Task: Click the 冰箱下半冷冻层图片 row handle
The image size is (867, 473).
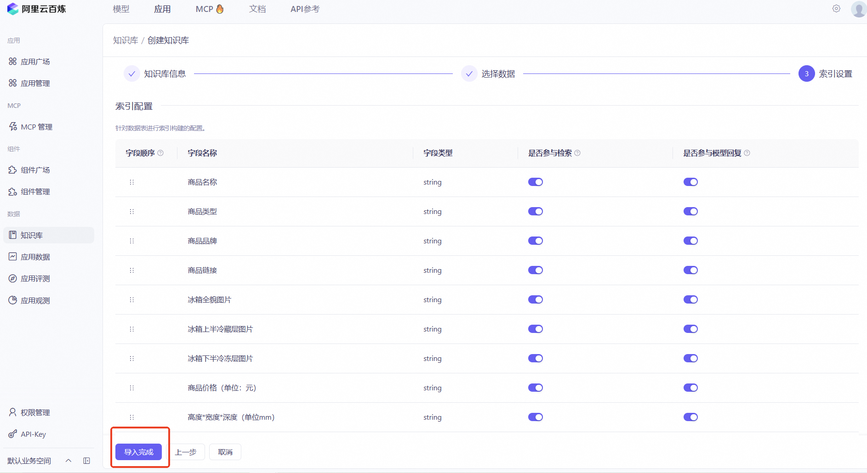Action: coord(132,359)
